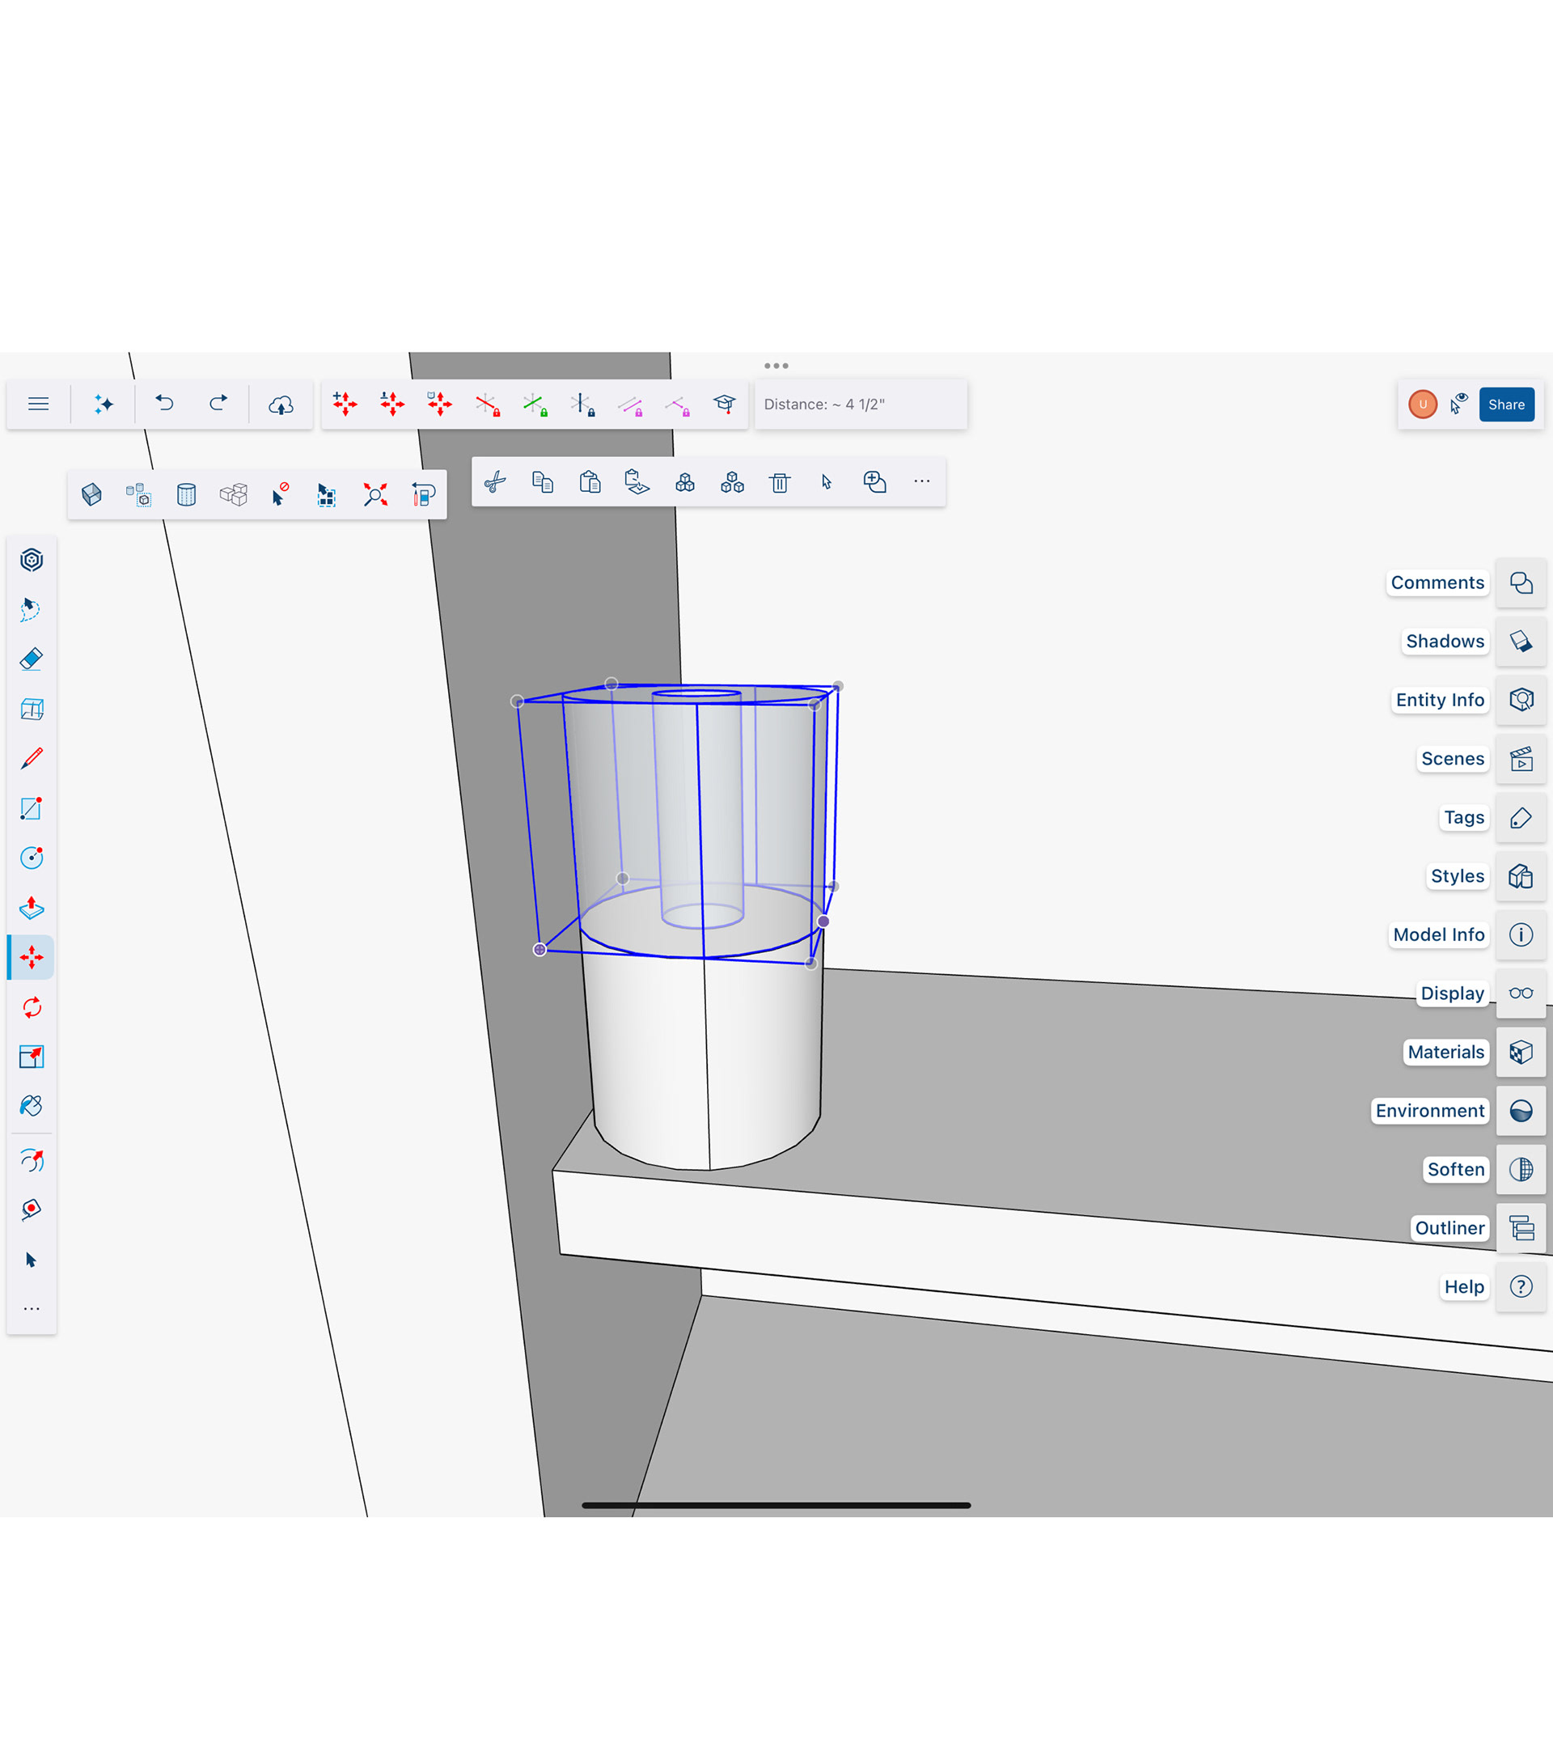Click the Share button
The width and height of the screenshot is (1553, 1758).
[1506, 405]
